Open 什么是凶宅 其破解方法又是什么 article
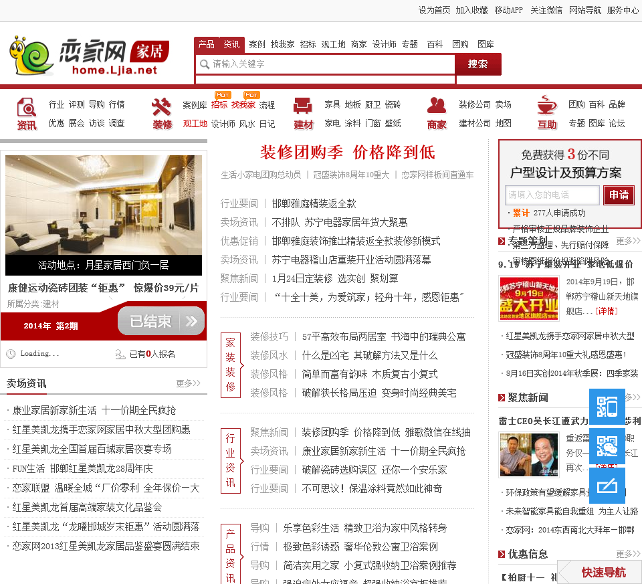Image resolution: width=642 pixels, height=584 pixels. coord(370,355)
